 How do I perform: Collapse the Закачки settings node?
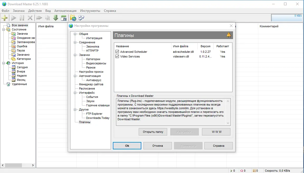[75, 55]
